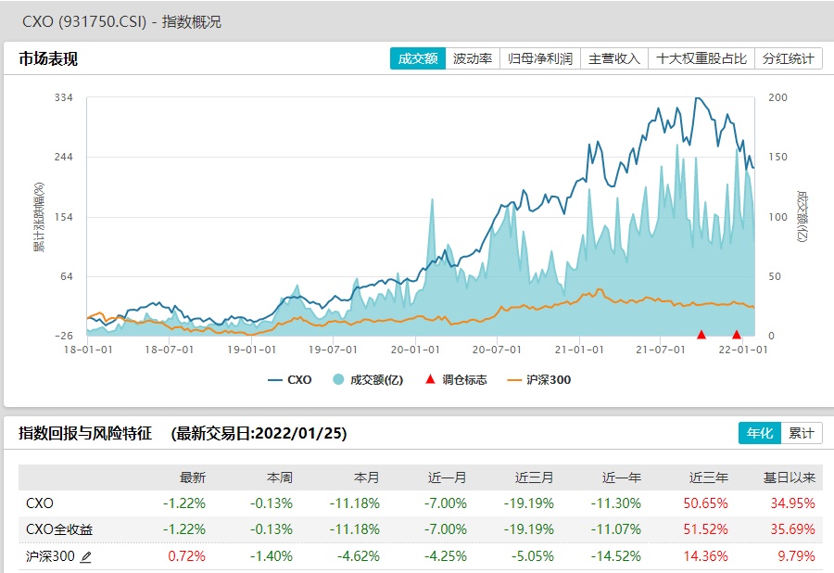Toggle the CXO line series in the chart legend
The width and height of the screenshot is (834, 573).
click(290, 379)
